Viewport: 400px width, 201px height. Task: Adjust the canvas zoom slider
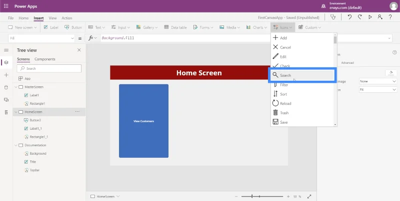262,197
